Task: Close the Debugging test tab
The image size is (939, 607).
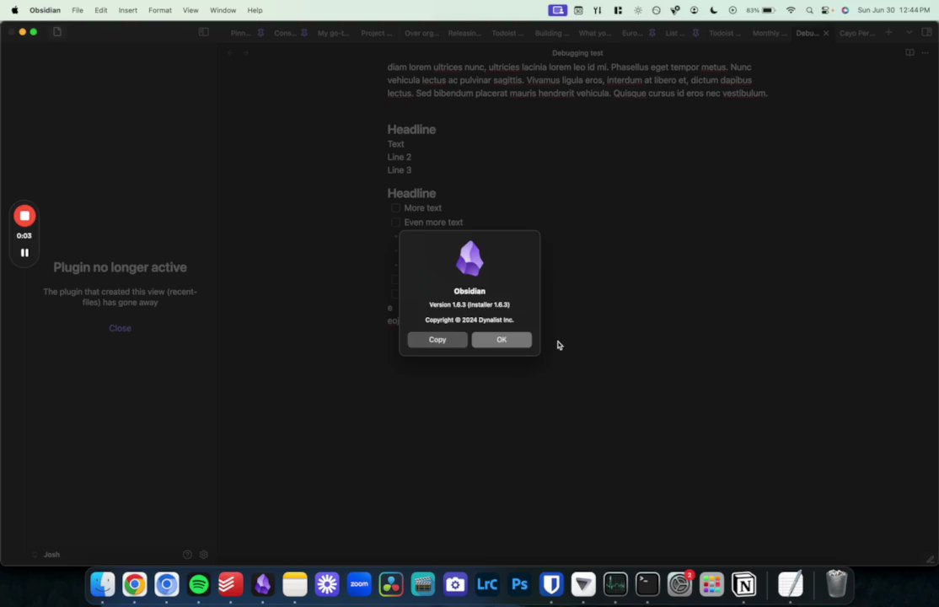Action: (x=826, y=33)
